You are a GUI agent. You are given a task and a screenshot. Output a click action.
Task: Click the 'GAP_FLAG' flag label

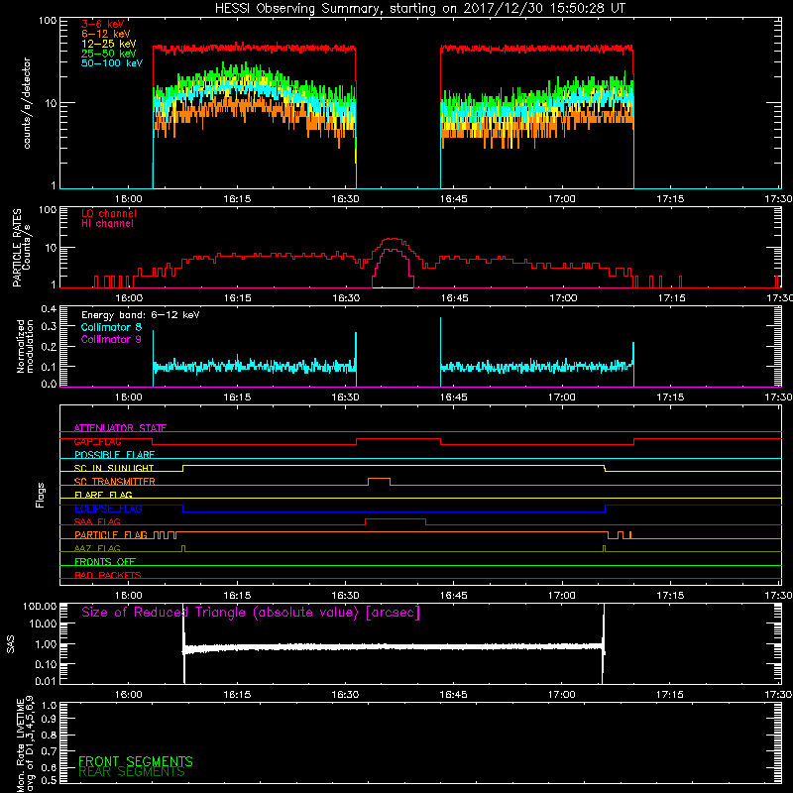pyautogui.click(x=97, y=441)
